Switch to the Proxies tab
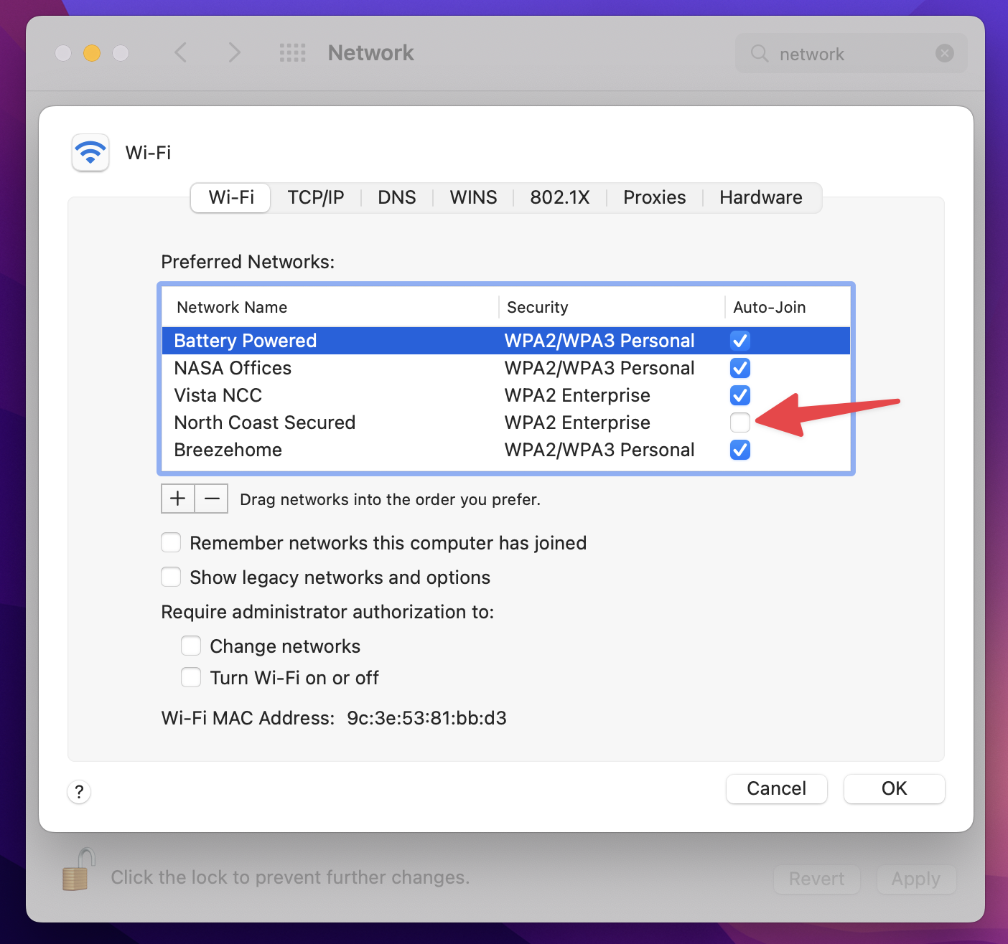The height and width of the screenshot is (944, 1008). [x=654, y=198]
